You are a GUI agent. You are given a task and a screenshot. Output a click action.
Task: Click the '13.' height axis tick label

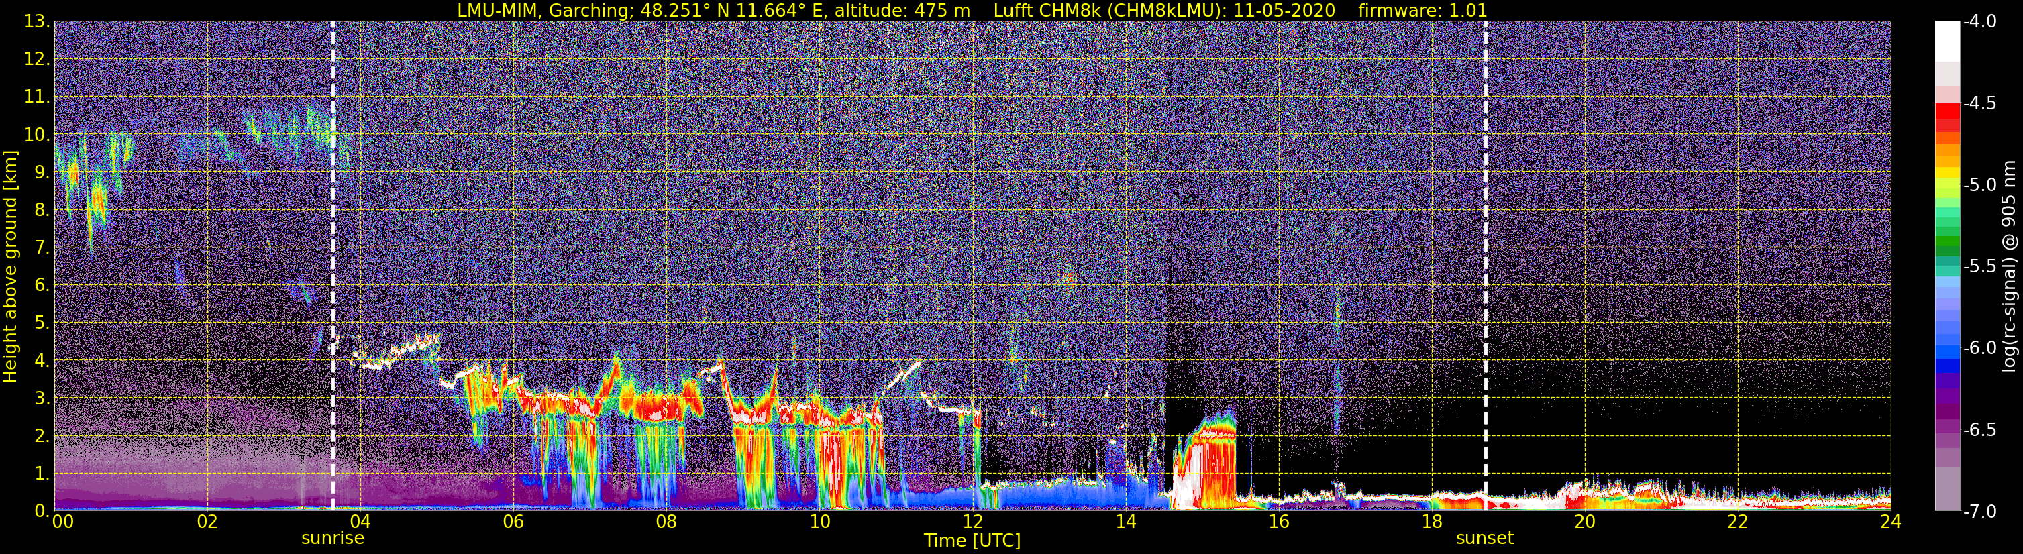click(38, 22)
